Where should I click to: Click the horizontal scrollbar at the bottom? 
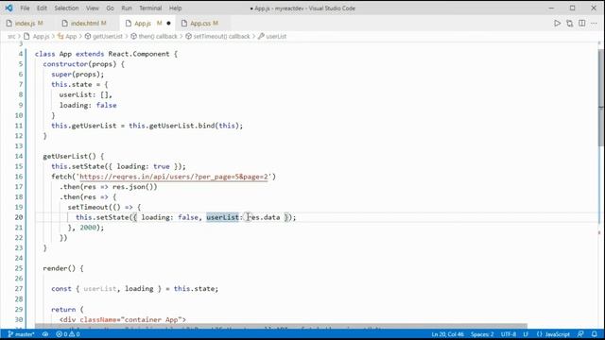coord(281,326)
